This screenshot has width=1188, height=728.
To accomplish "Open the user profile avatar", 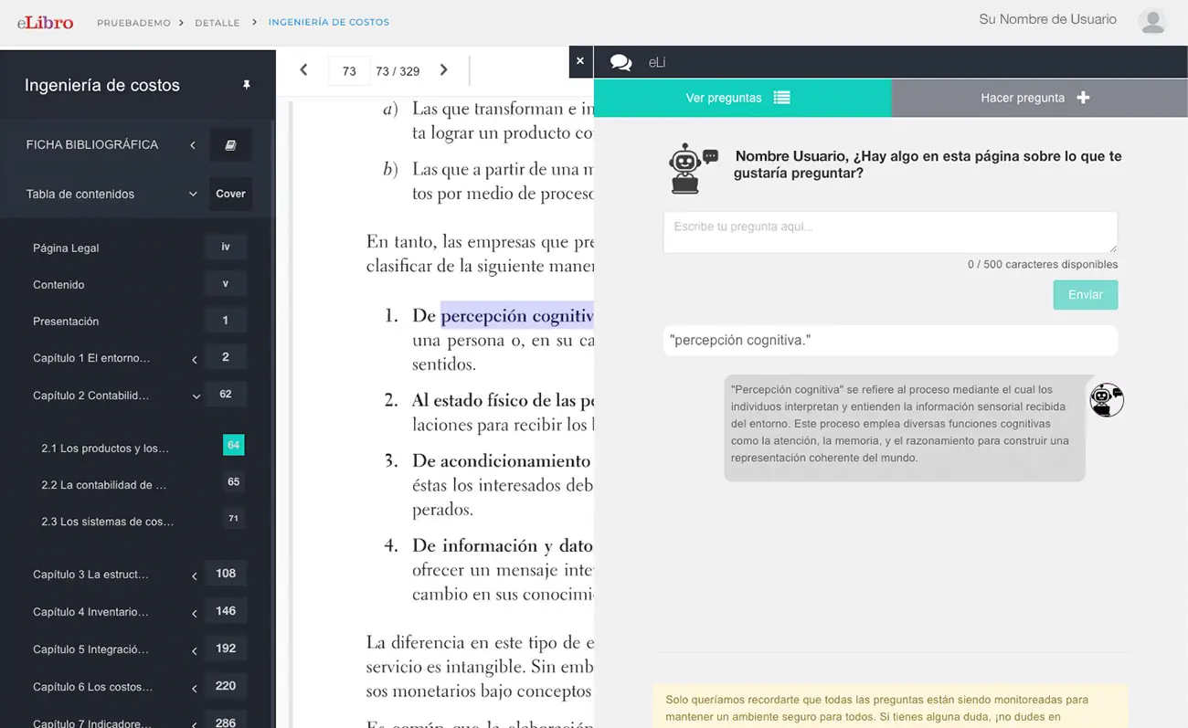I will click(x=1152, y=21).
